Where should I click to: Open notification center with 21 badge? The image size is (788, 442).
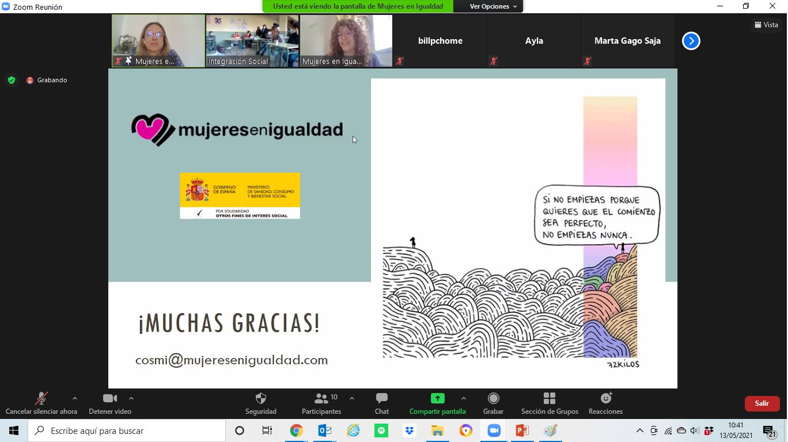coord(770,431)
